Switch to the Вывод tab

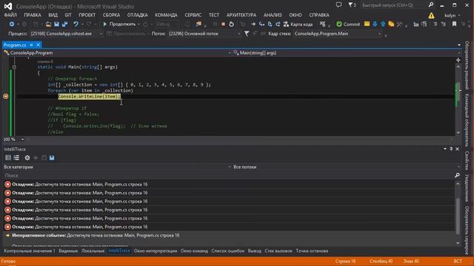255,251
